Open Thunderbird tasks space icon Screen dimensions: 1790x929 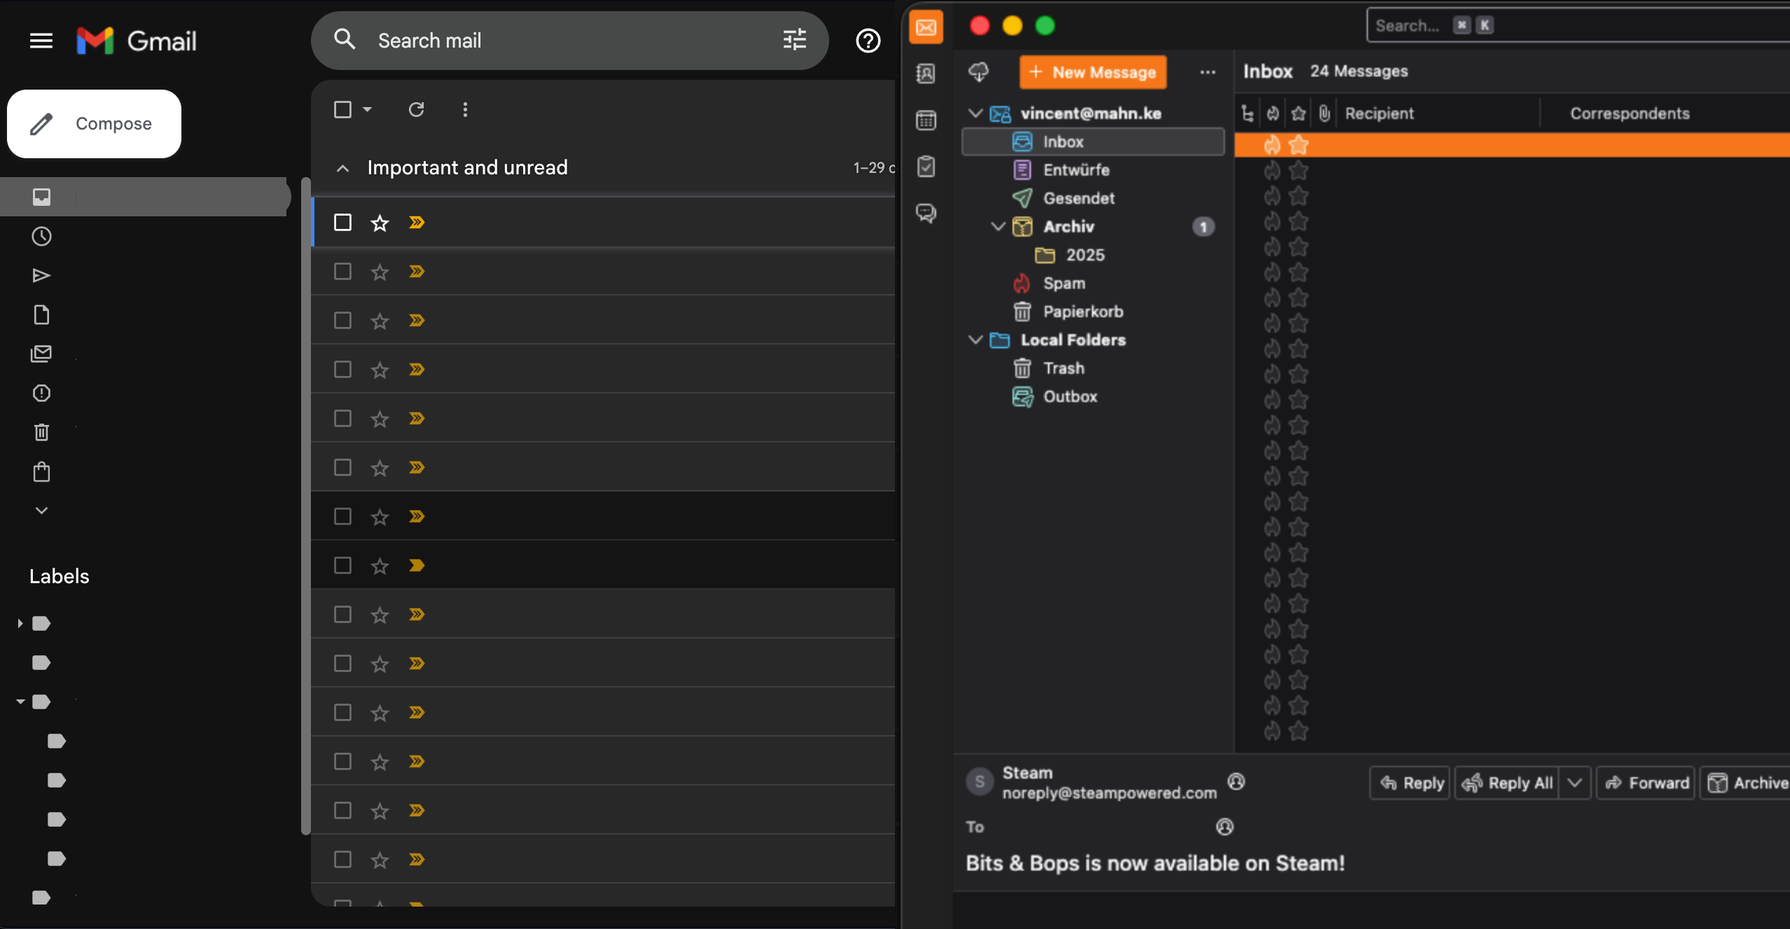coord(926,167)
